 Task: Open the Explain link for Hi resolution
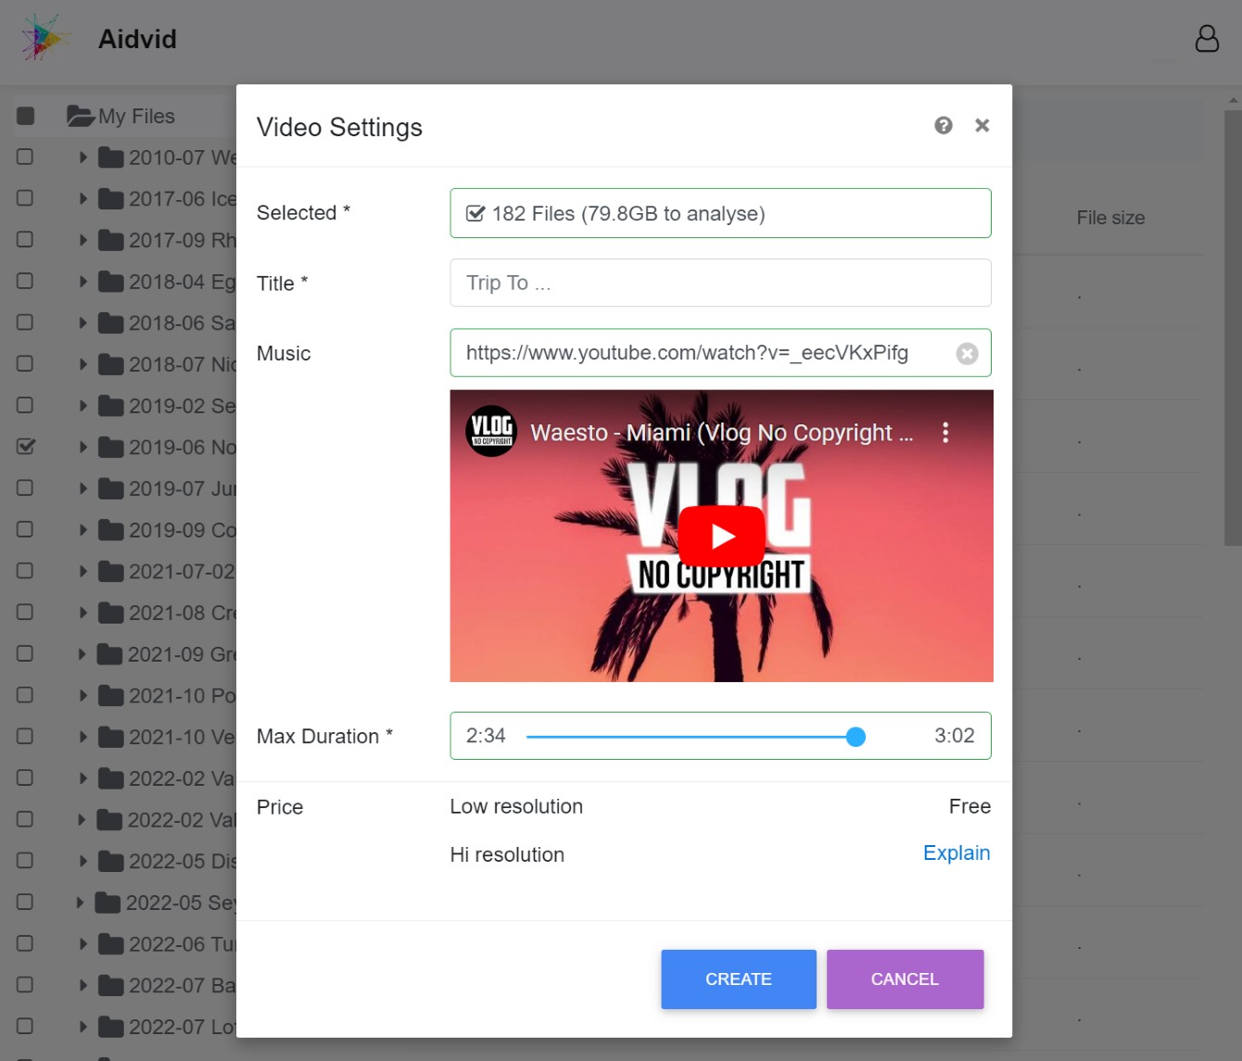[x=957, y=853]
